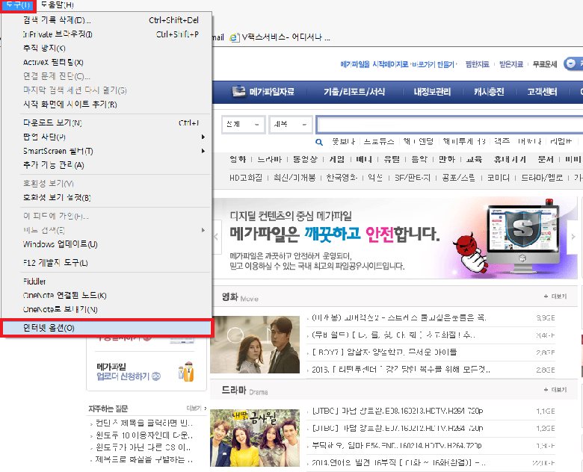583x472 pixels.
Task: Click 더보기 in 영화 section
Action: coord(555,296)
